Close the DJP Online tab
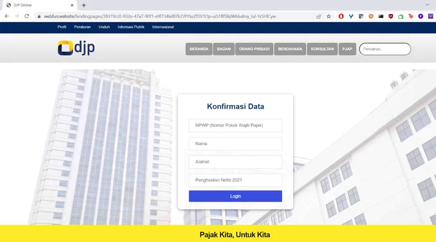This screenshot has width=436, height=242. click(x=72, y=5)
